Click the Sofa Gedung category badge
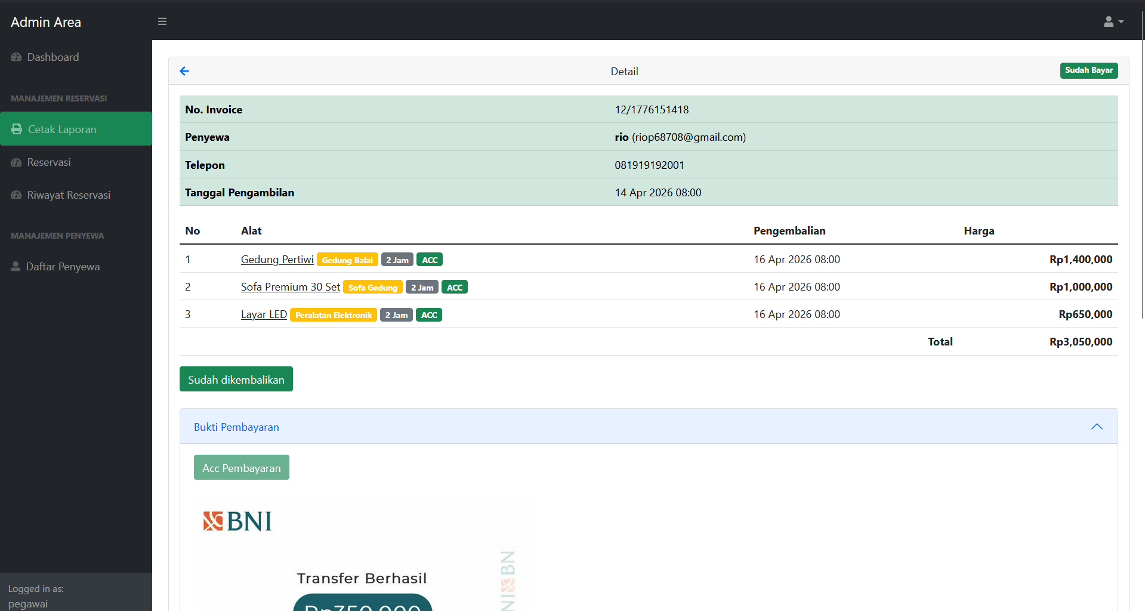The height and width of the screenshot is (611, 1145). pos(373,288)
